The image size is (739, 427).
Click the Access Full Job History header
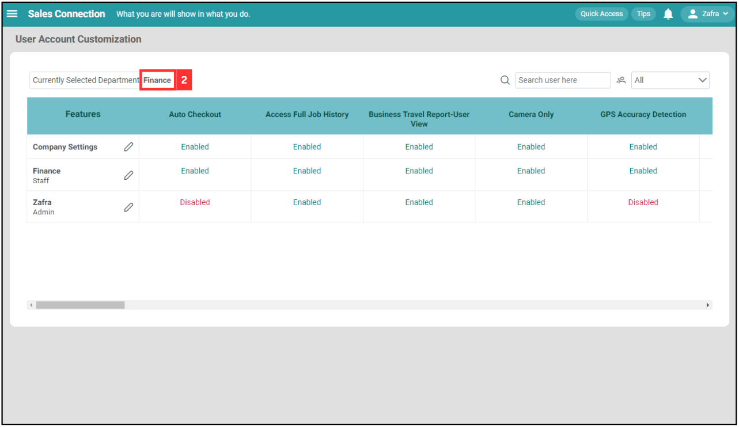click(307, 115)
